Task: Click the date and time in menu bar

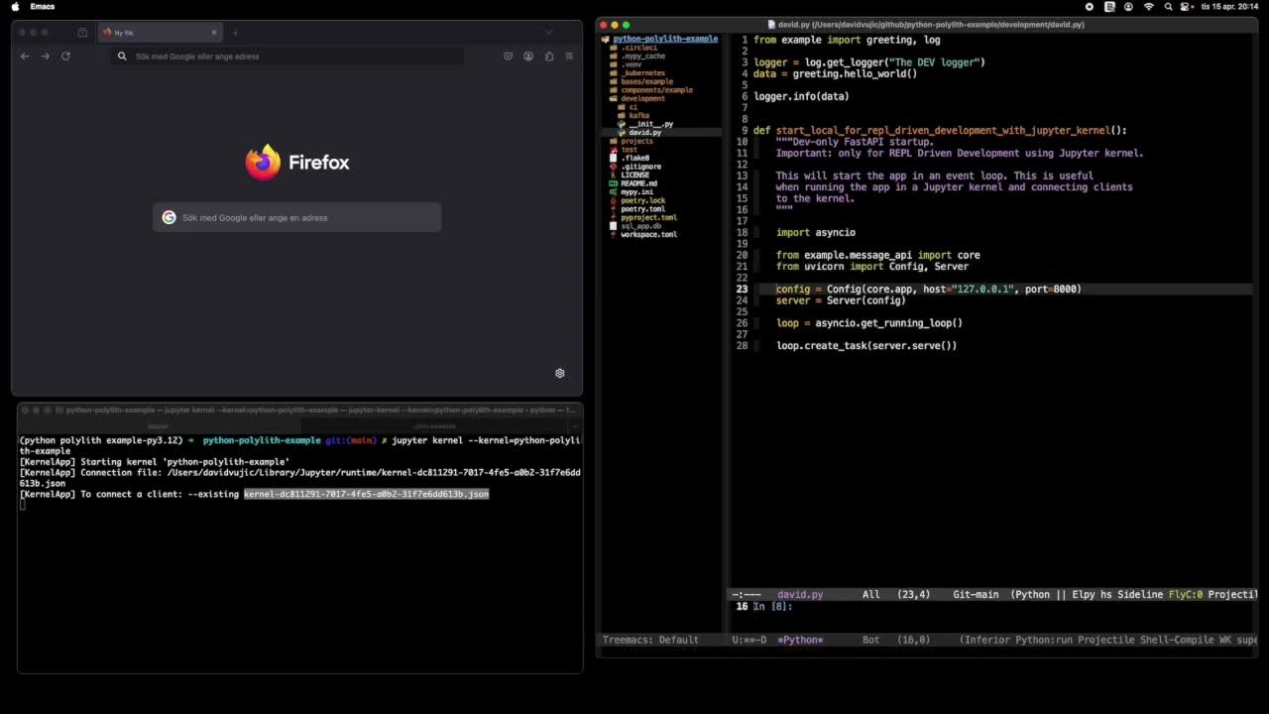Action: coord(1230,7)
